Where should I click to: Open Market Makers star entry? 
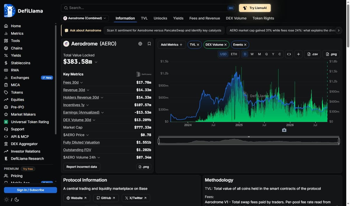click(x=6, y=115)
